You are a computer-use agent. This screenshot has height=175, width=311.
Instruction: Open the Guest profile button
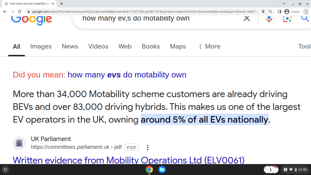tap(292, 12)
